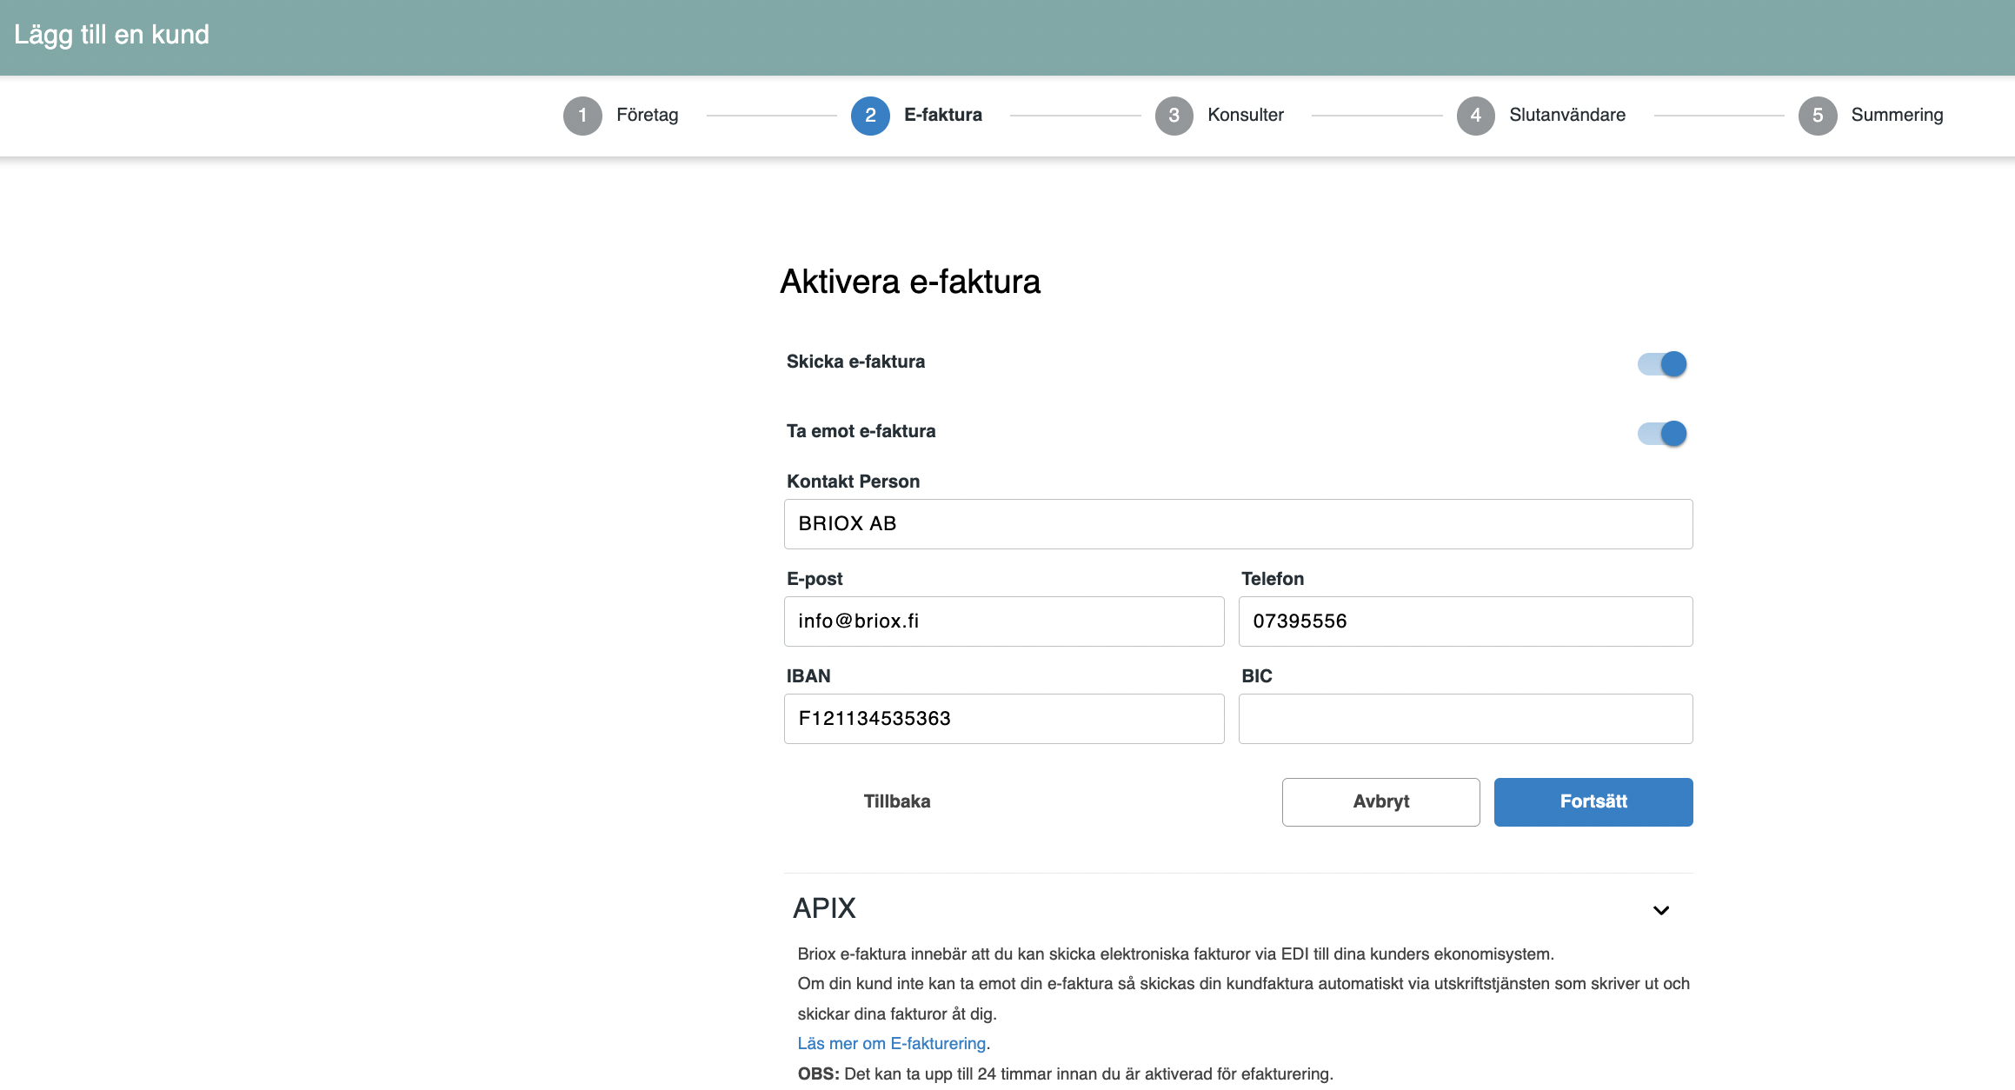2015x1090 pixels.
Task: Click the Tillbaka button
Action: [897, 801]
